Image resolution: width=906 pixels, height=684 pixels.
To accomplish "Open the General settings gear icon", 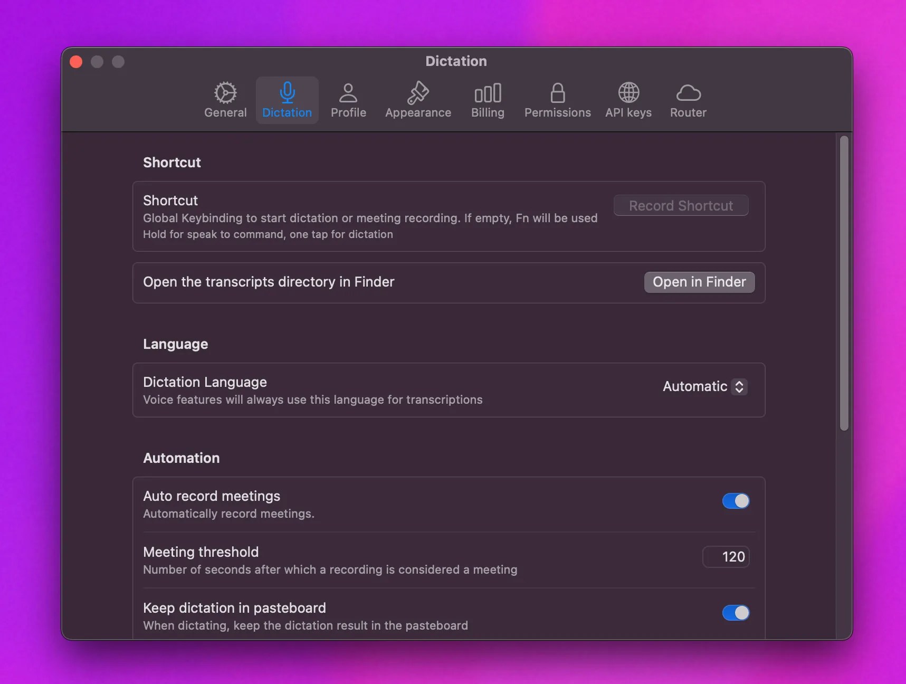I will (x=225, y=93).
